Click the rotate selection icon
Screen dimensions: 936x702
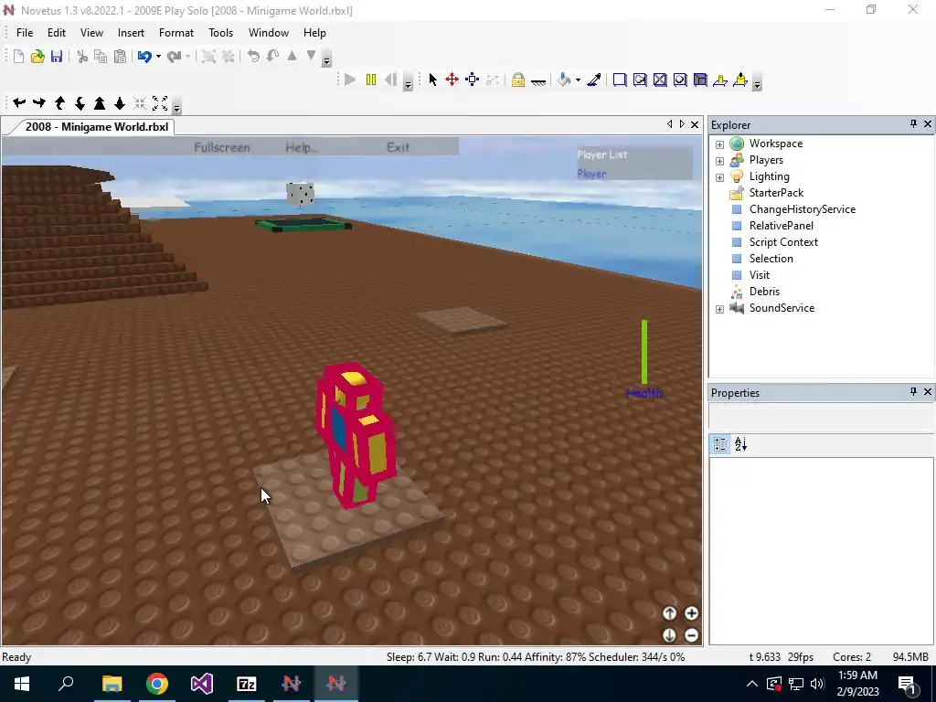point(253,56)
